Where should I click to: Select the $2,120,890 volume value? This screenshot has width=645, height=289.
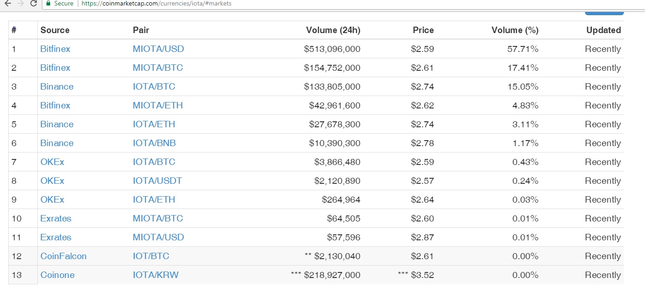[337, 181]
